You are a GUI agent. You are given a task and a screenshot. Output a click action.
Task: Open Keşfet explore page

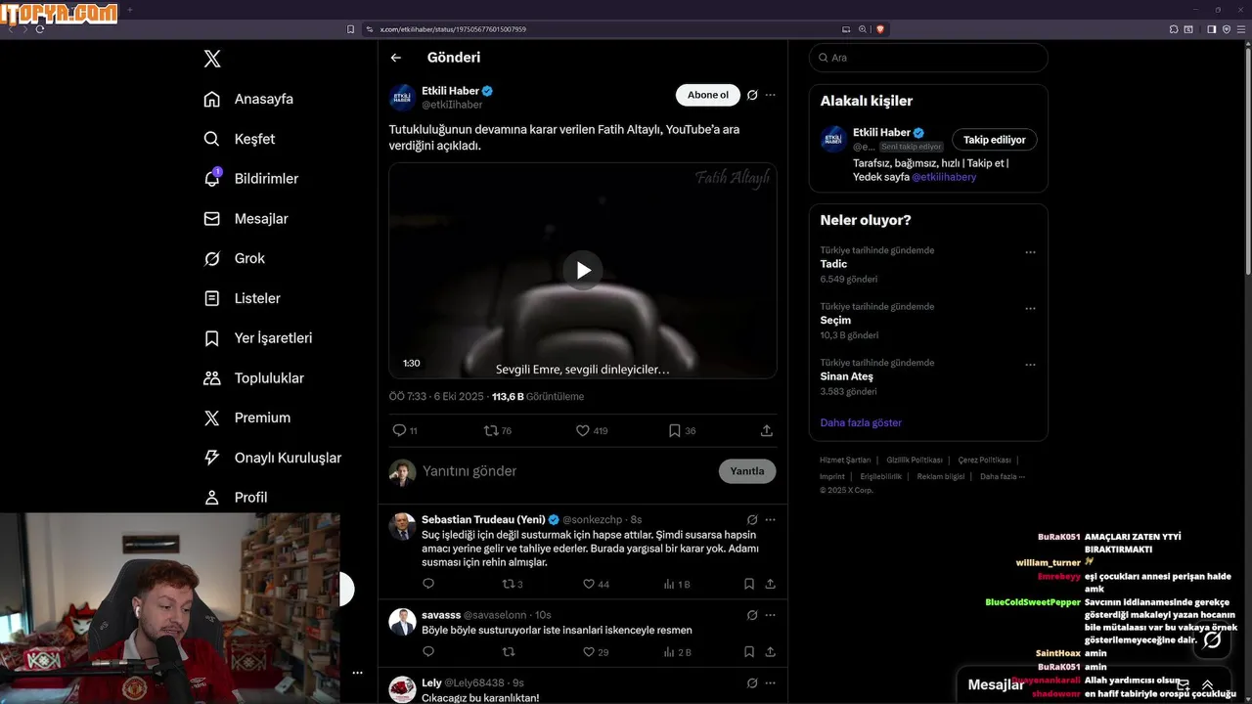pyautogui.click(x=239, y=139)
